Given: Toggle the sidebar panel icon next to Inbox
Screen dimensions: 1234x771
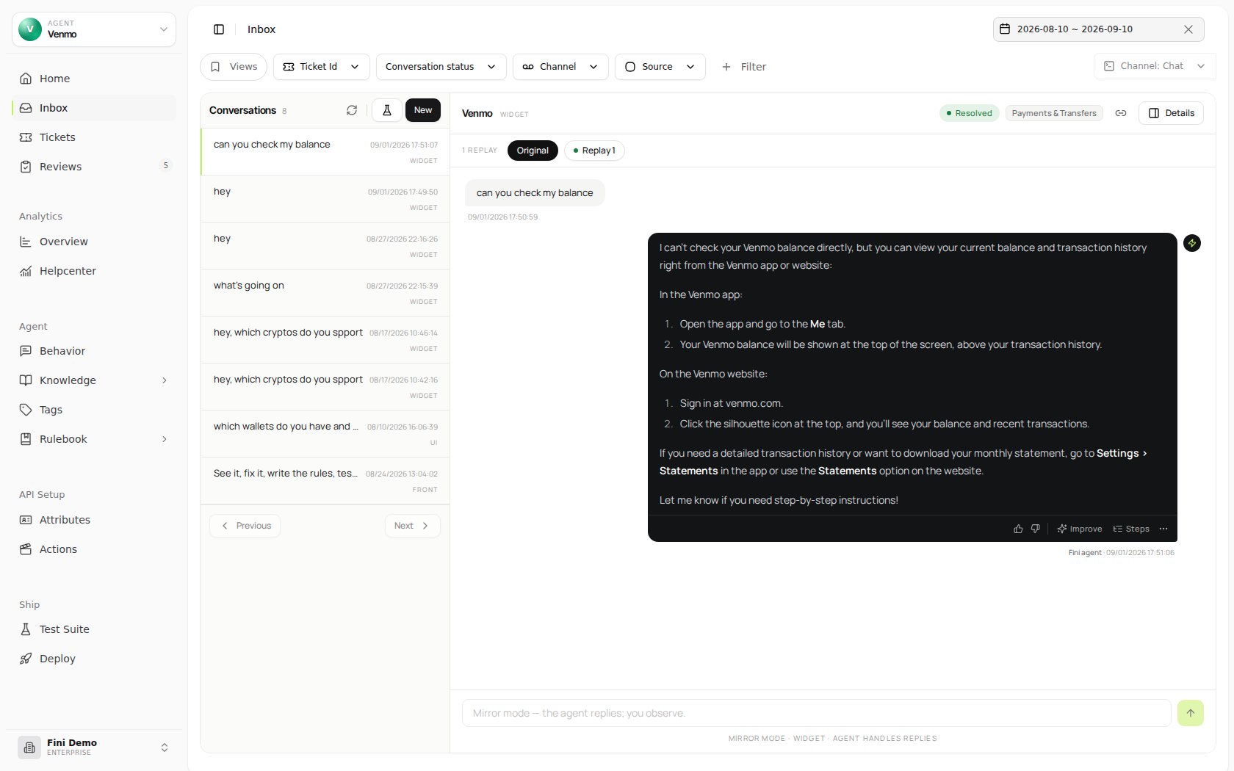Looking at the screenshot, I should (x=219, y=29).
